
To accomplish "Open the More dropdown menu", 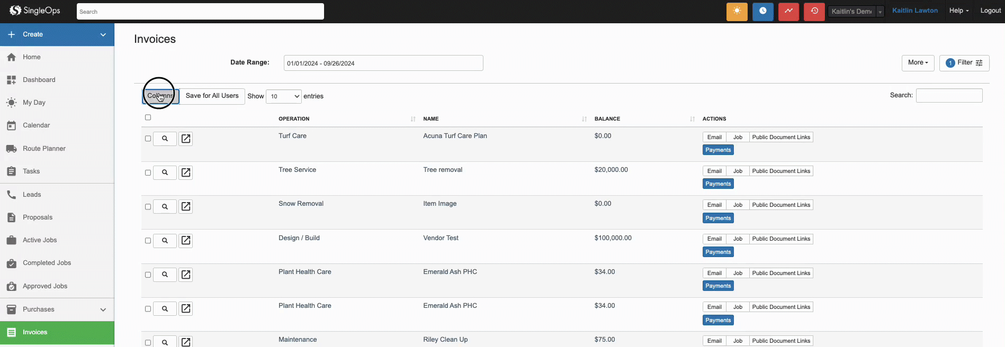I will pos(918,63).
